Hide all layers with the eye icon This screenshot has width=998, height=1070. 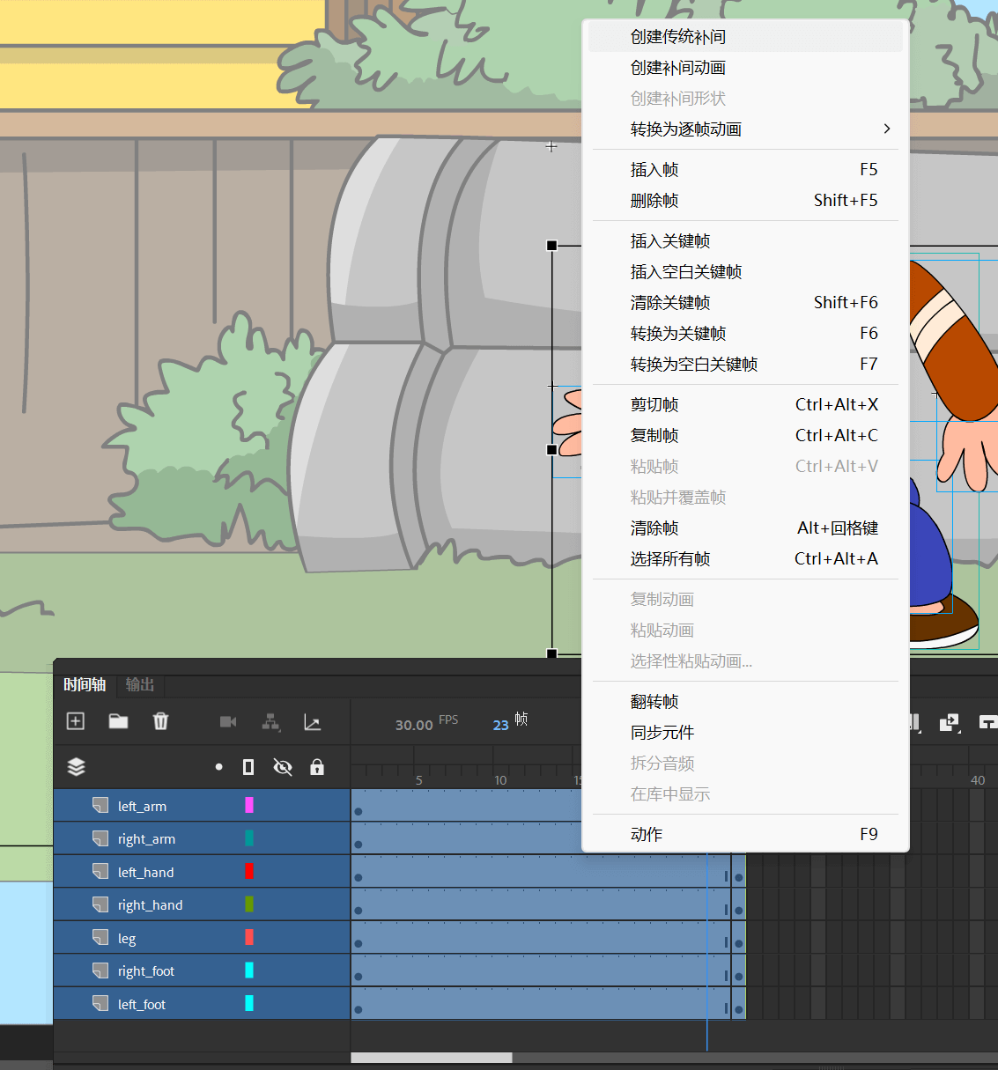[283, 767]
